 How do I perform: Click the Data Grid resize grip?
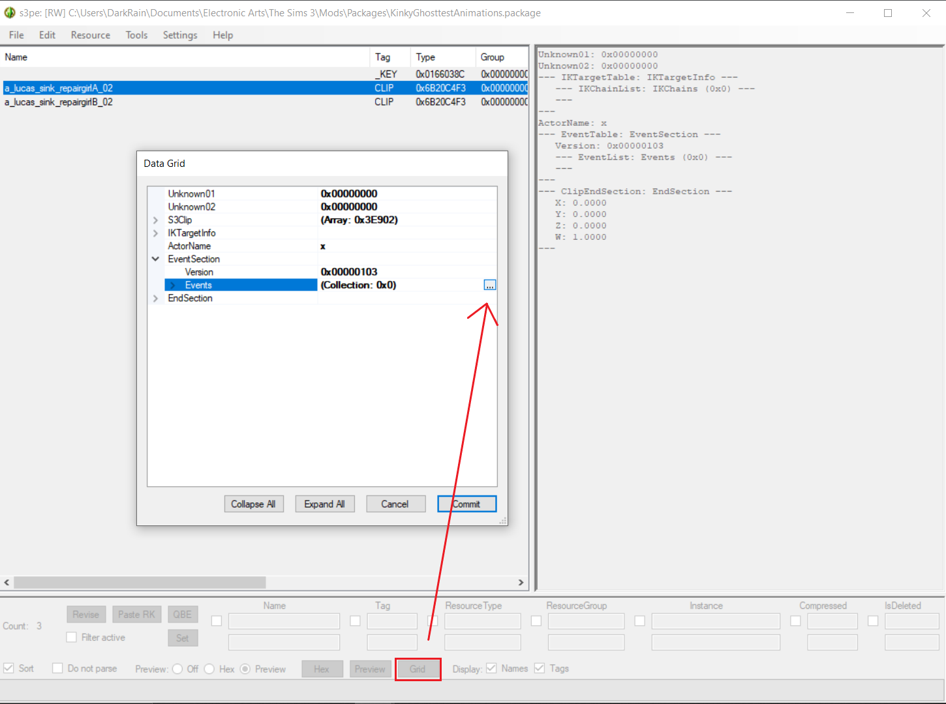coord(502,520)
